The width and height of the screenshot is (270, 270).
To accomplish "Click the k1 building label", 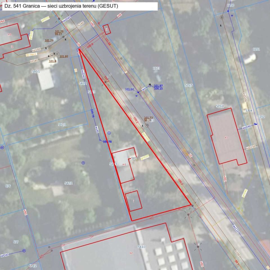I will click(x=226, y=138).
